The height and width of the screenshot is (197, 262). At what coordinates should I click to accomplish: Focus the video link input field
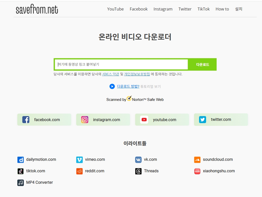pos(121,64)
